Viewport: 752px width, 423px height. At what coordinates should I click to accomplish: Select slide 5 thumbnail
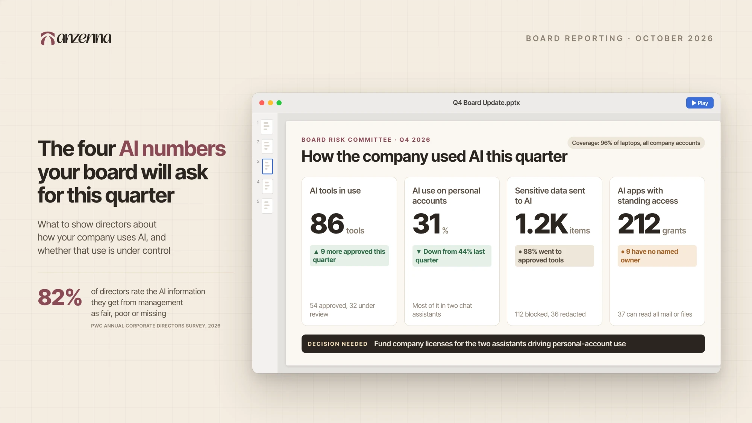[267, 206]
